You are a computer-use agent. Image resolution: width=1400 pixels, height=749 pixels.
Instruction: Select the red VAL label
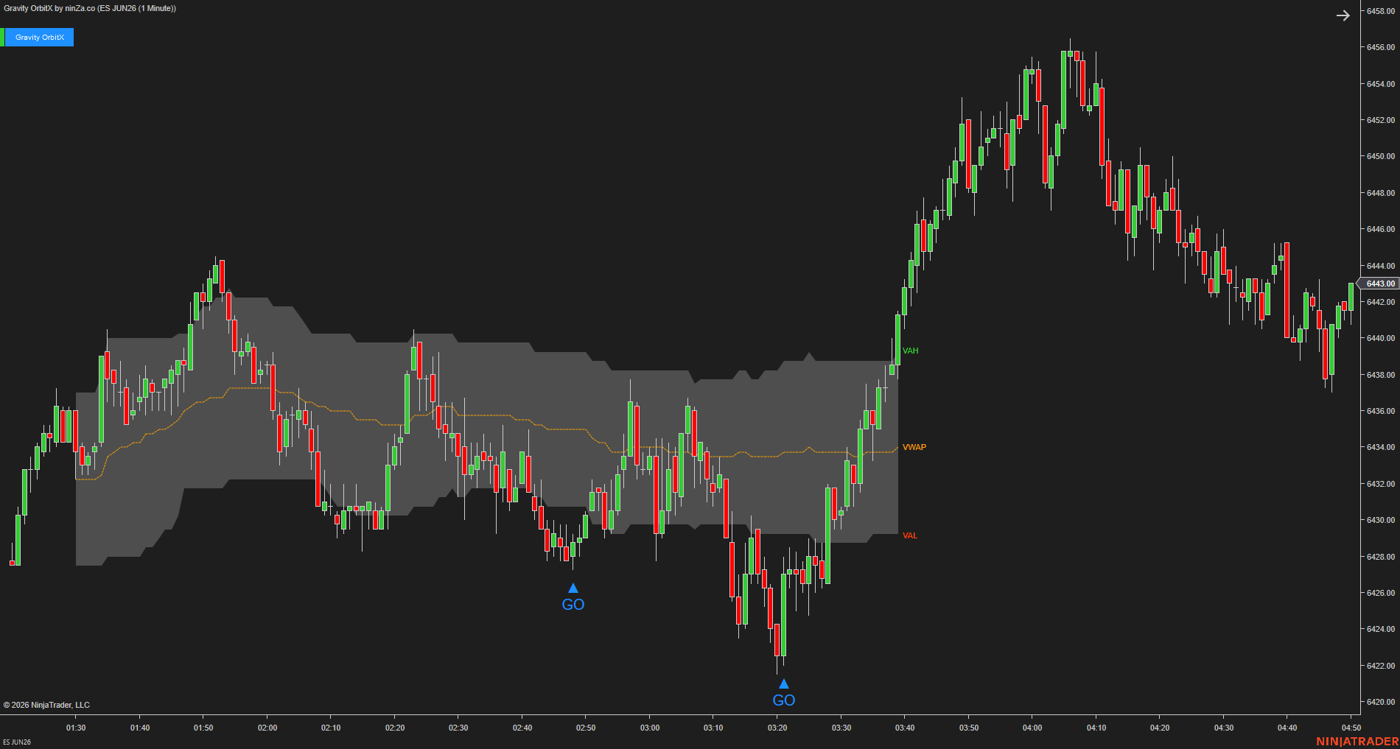pos(909,535)
